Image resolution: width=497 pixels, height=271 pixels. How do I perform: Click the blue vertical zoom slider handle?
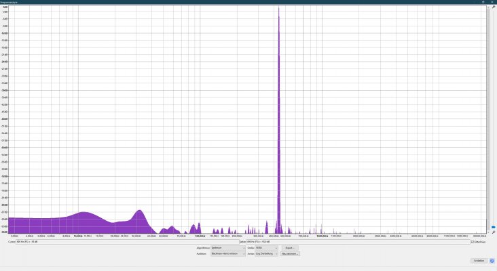tap(494, 227)
